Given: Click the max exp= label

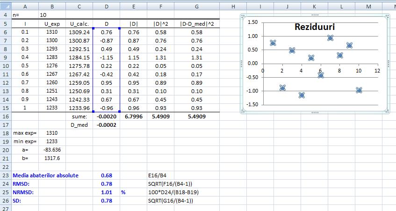Looking at the screenshot, I should pyautogui.click(x=25, y=133).
